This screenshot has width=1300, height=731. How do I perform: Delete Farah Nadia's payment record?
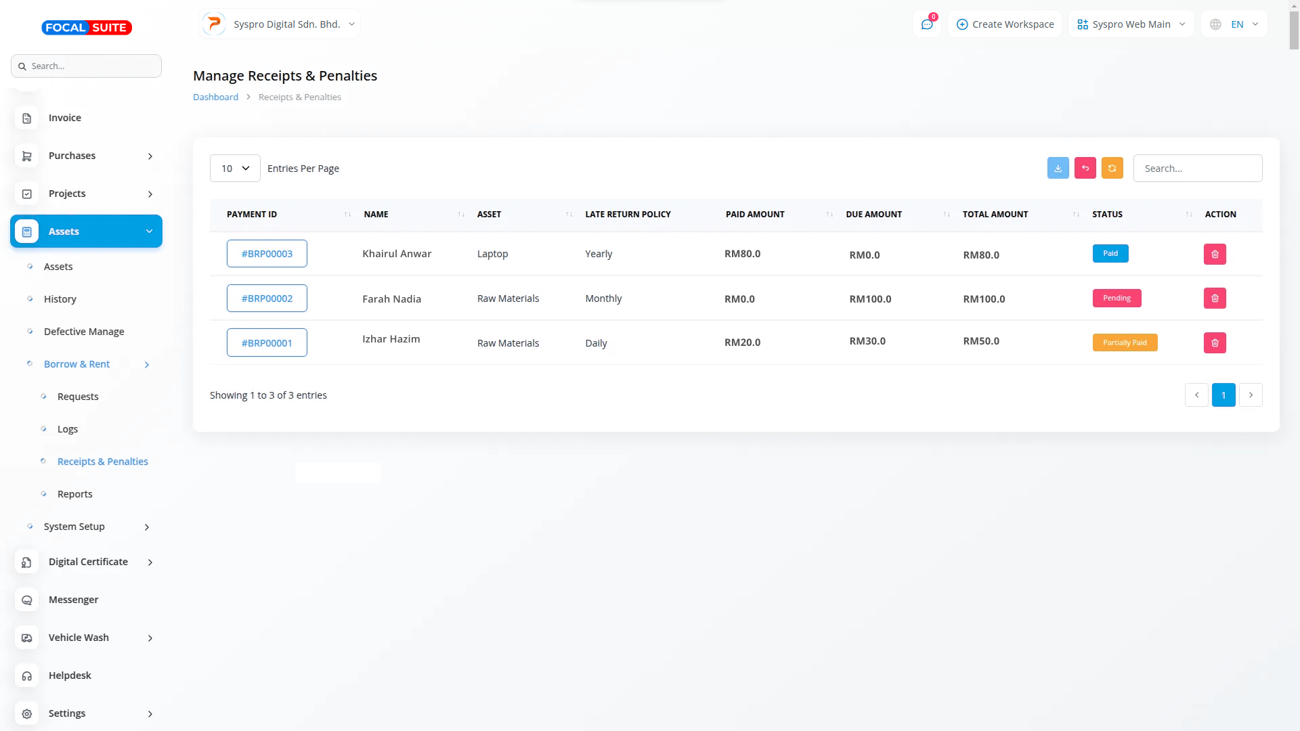pyautogui.click(x=1215, y=298)
